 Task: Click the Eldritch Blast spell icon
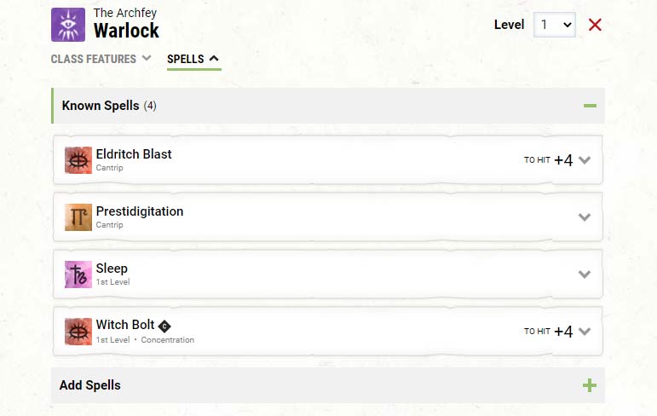point(78,160)
